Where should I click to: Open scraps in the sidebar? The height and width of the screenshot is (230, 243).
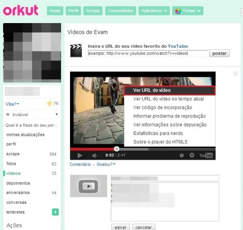(13, 154)
